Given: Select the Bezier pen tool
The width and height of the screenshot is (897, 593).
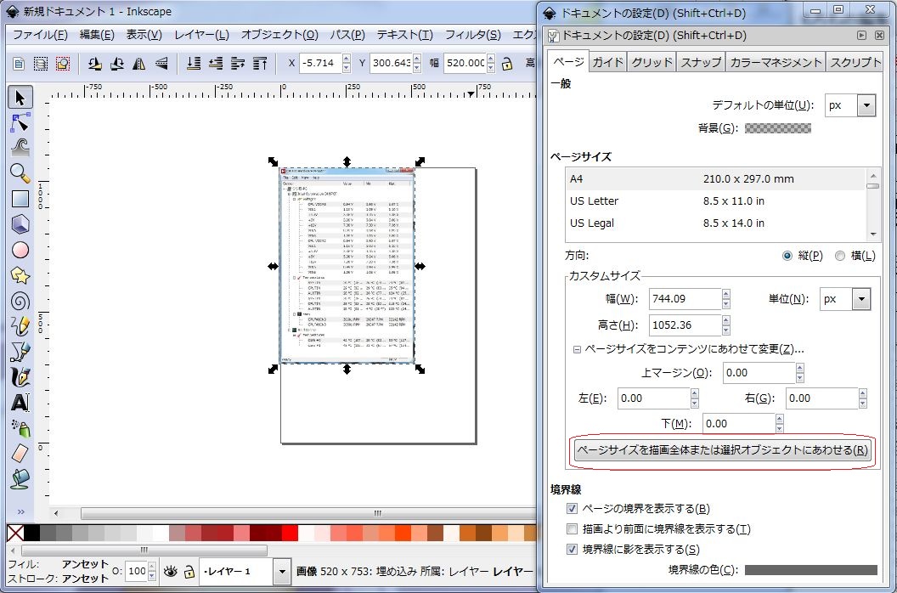Looking at the screenshot, I should 20,352.
